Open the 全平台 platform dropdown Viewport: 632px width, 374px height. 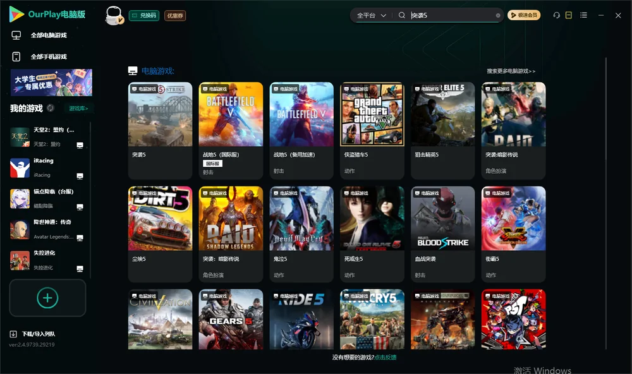371,15
